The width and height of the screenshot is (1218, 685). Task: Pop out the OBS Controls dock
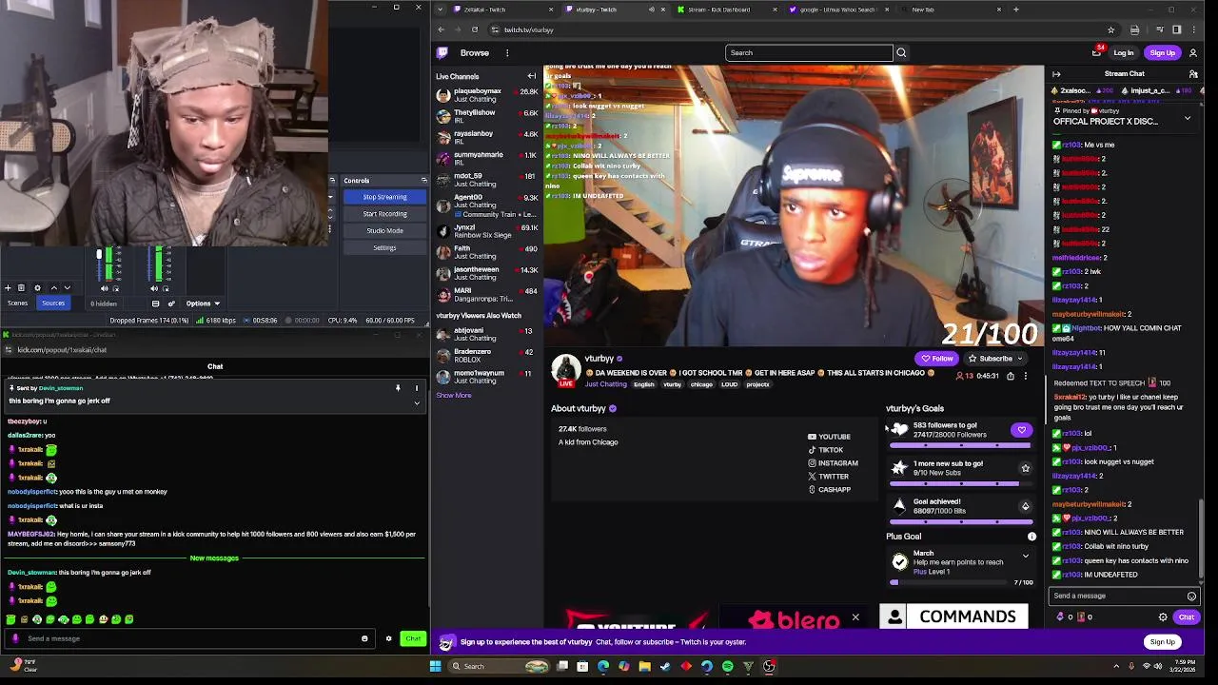424,180
